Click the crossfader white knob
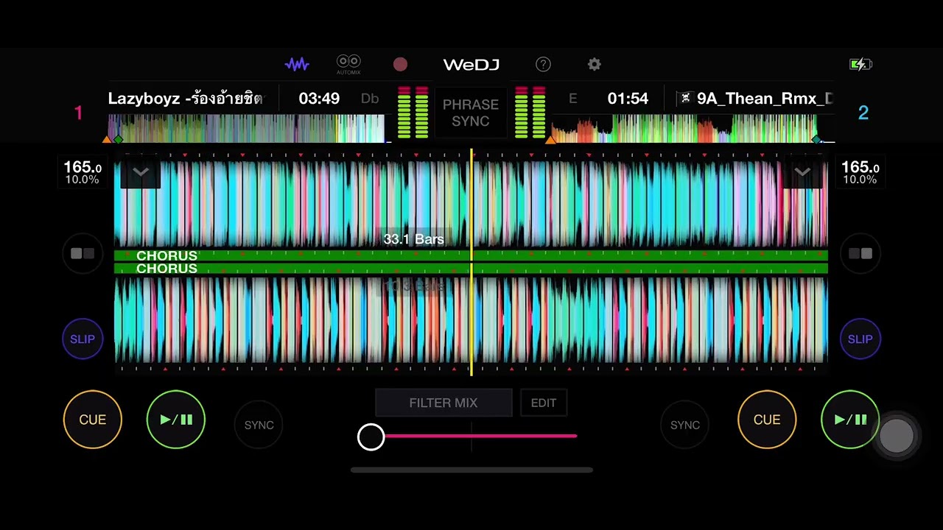 pyautogui.click(x=371, y=437)
